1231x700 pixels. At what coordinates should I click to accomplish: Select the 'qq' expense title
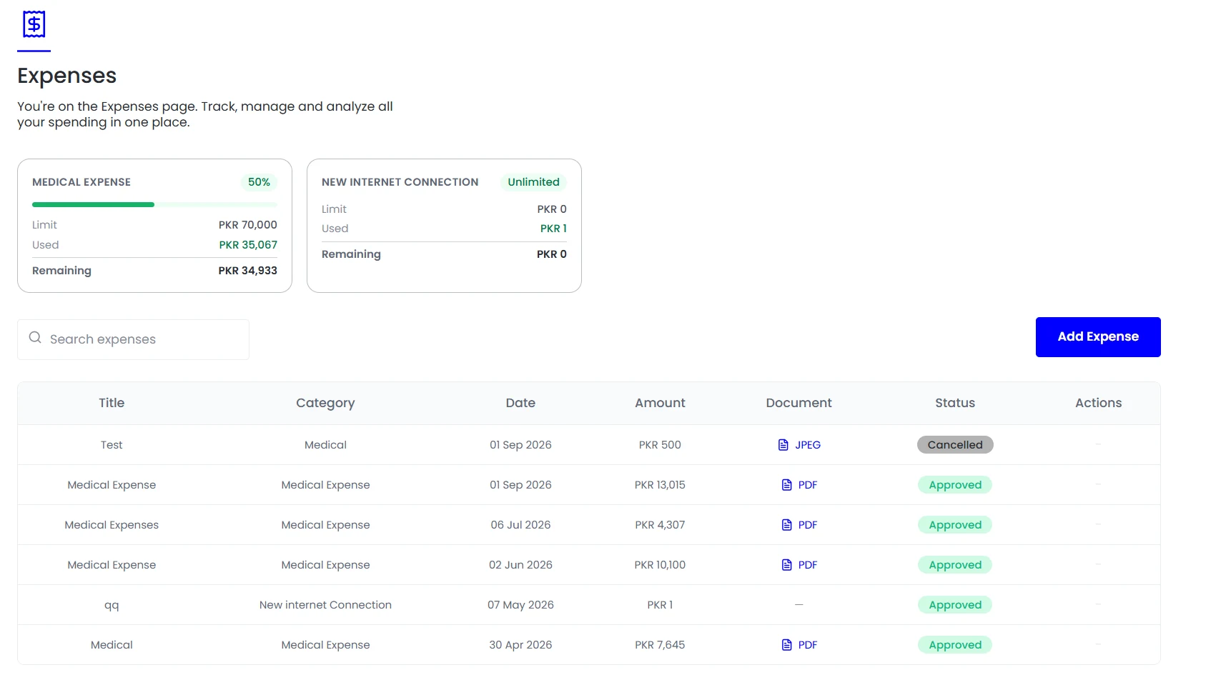(x=112, y=605)
